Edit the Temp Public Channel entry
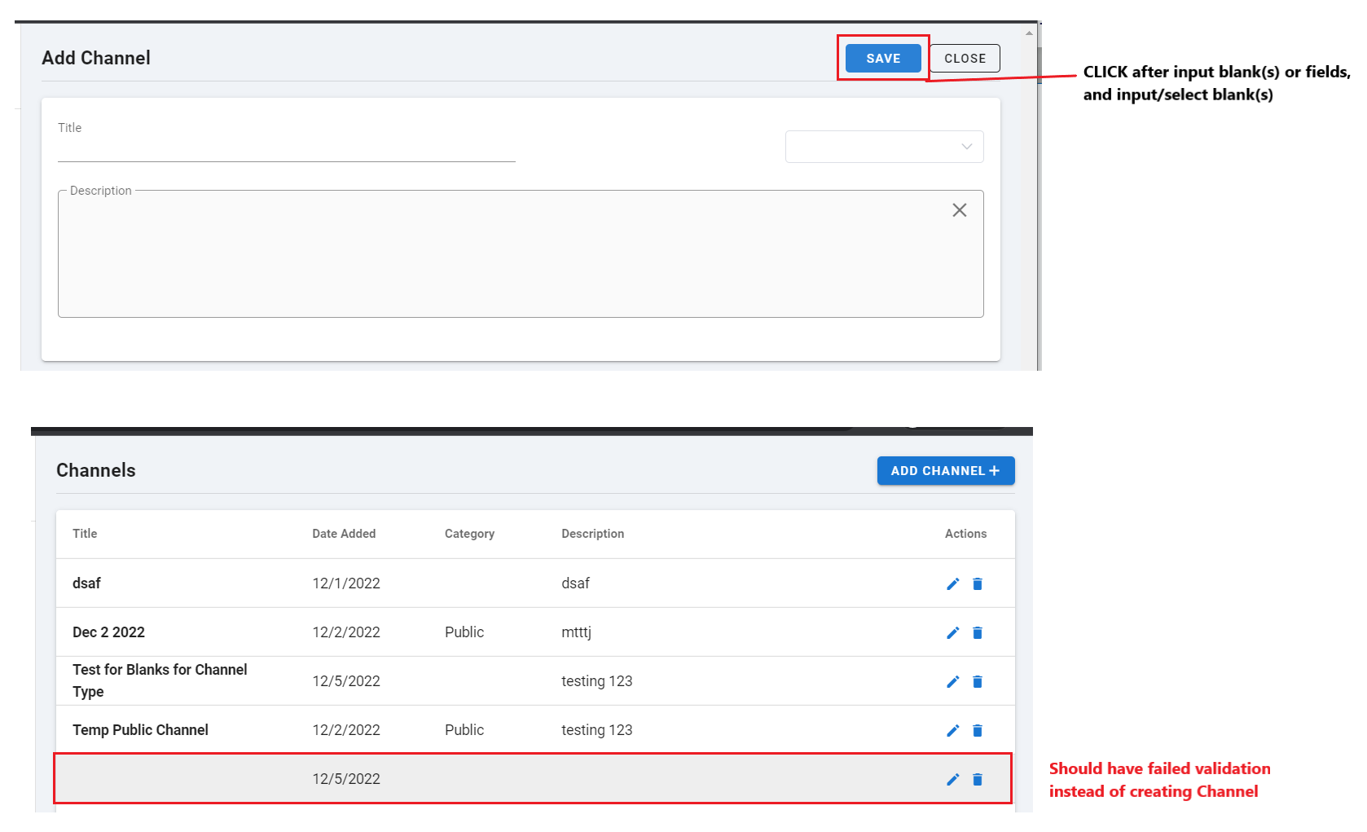1367x832 pixels. pos(952,730)
